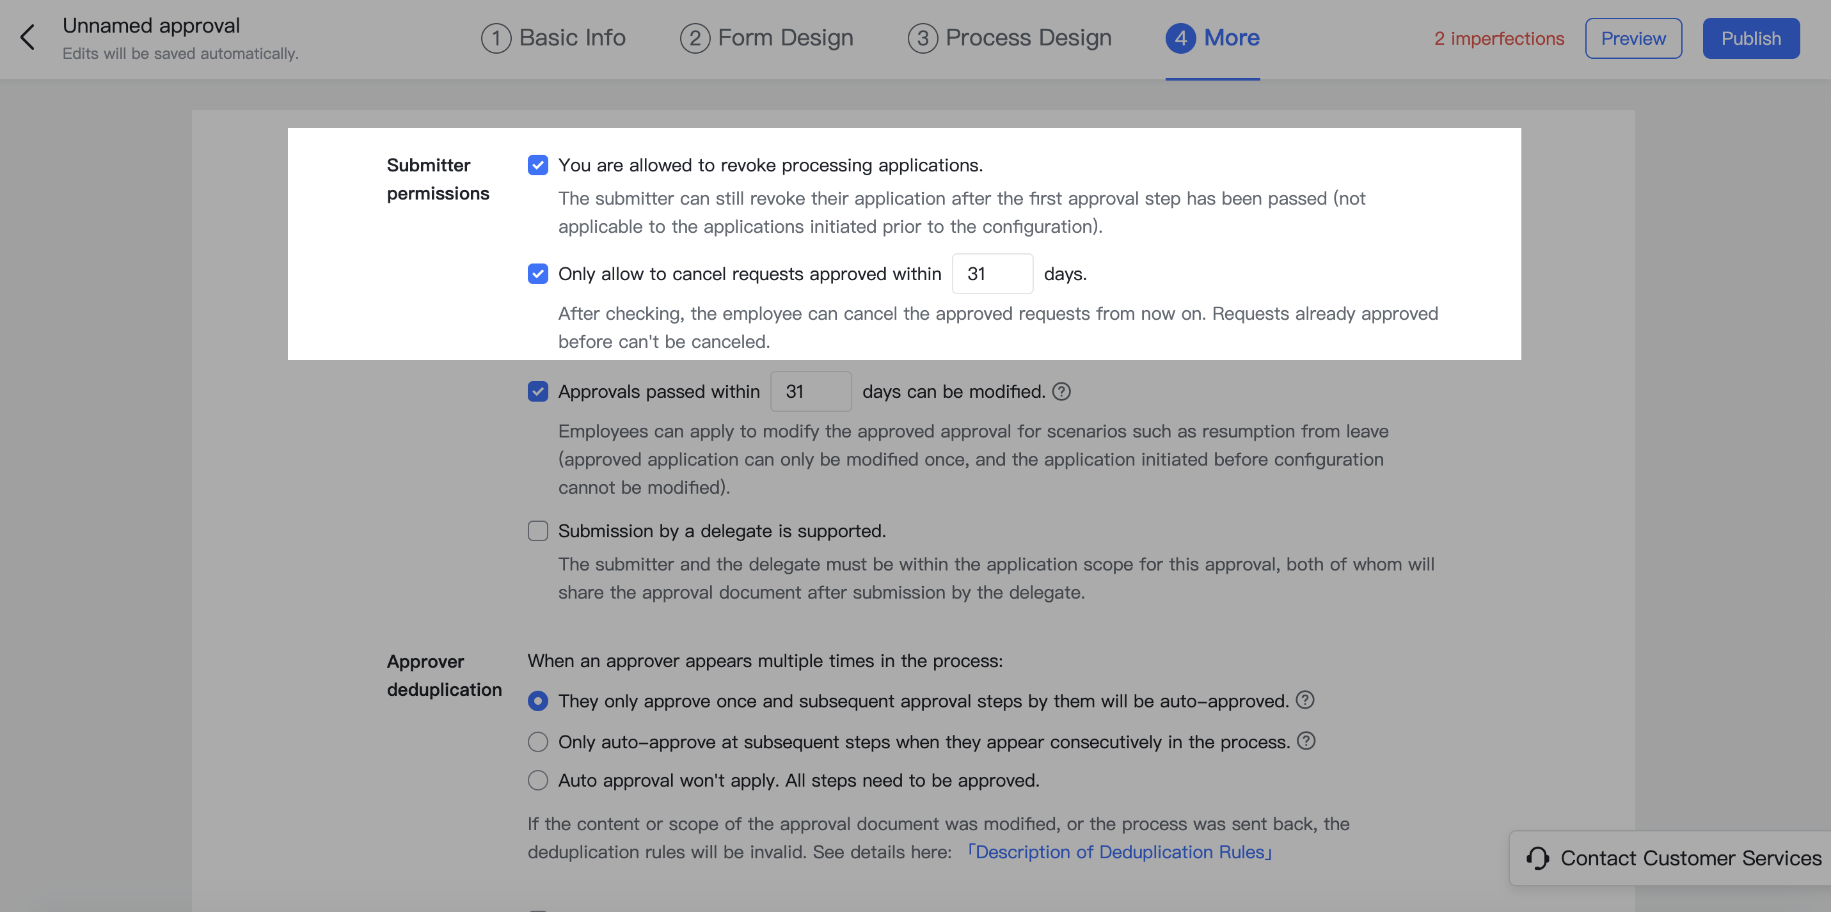The width and height of the screenshot is (1831, 912).
Task: Uncheck the cancel-within-days restriction
Action: [537, 274]
